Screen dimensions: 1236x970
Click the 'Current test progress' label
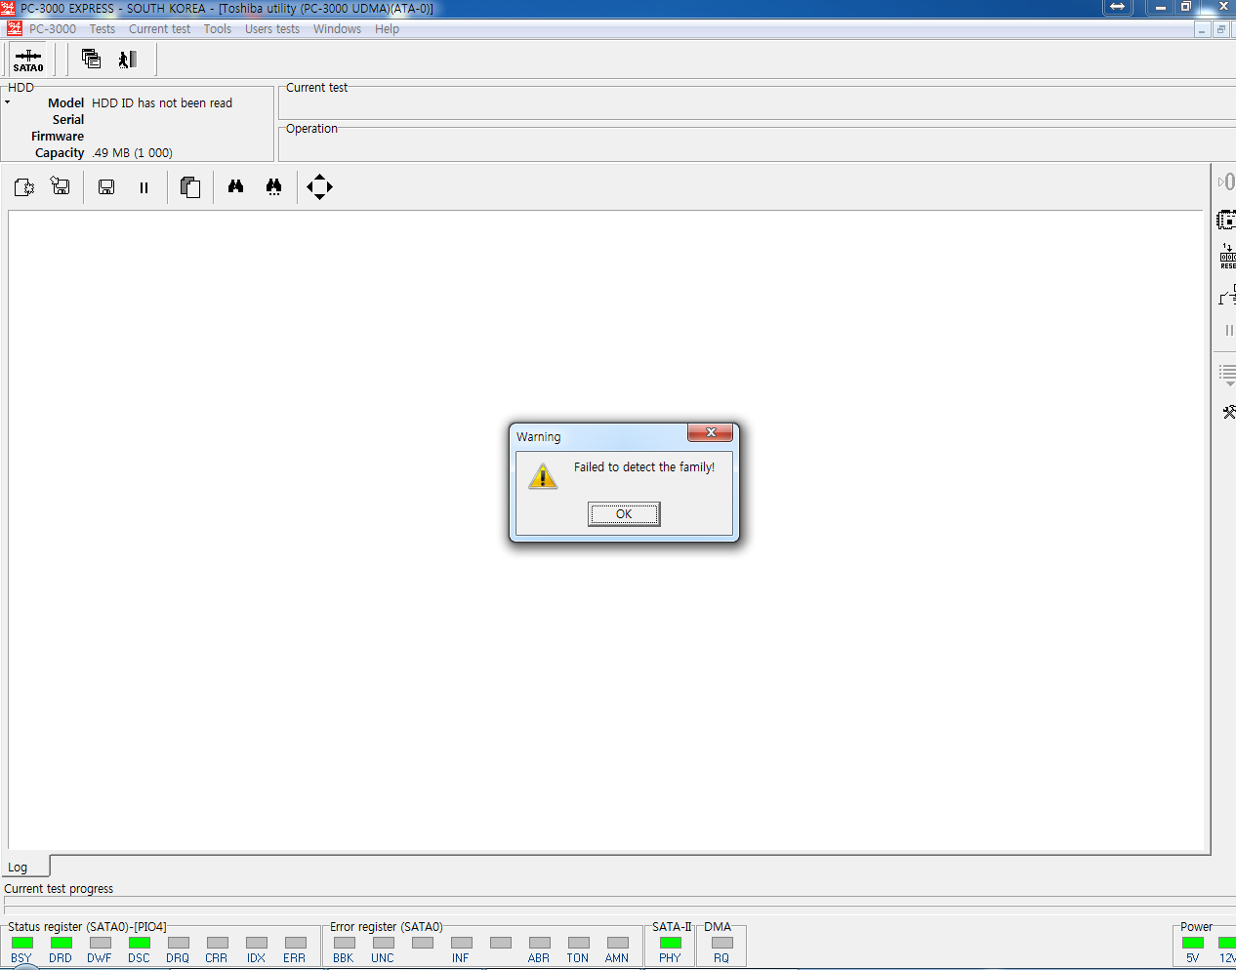pos(59,888)
